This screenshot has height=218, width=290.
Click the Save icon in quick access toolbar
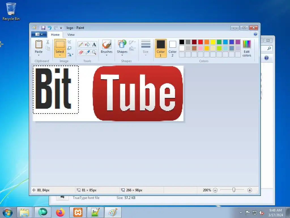(43, 28)
